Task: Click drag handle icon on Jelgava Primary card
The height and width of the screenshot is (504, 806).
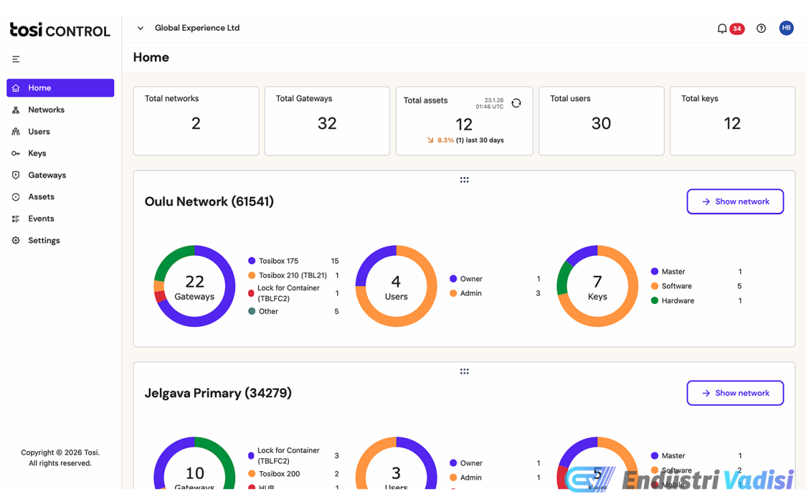Action: pos(464,371)
